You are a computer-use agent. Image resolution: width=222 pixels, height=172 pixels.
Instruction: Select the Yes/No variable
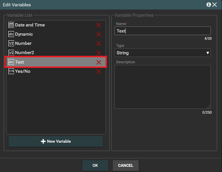tap(23, 71)
